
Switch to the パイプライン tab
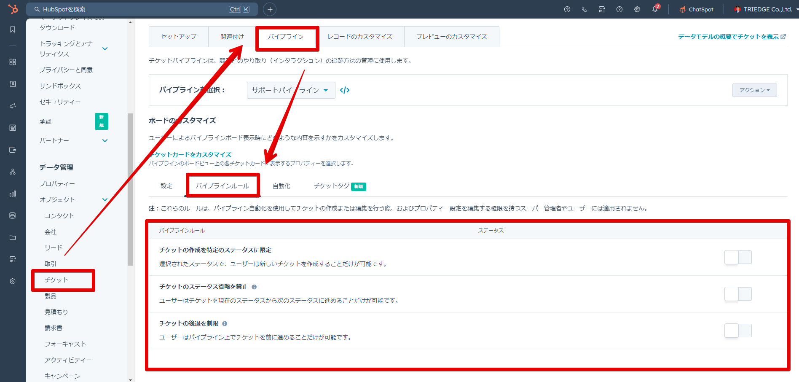(x=286, y=37)
